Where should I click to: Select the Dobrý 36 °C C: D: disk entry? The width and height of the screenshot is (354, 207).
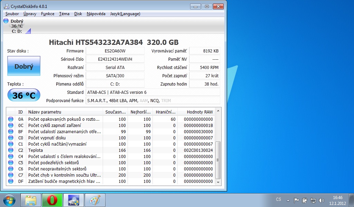coord(17,26)
